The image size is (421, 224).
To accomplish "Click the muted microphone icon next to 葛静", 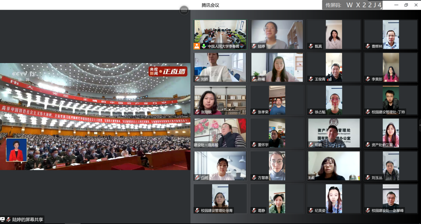I will pos(254,210).
